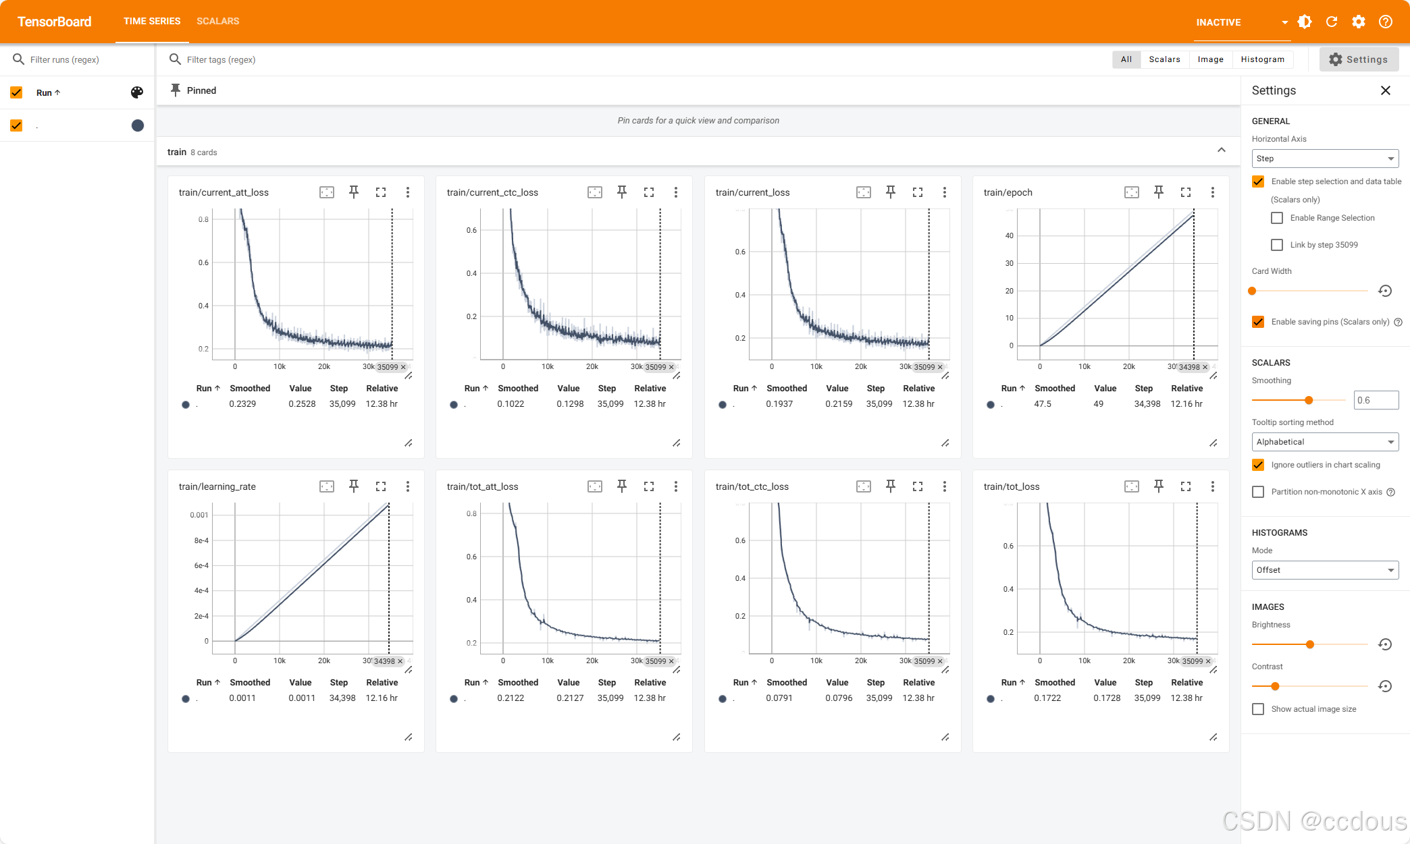Toggle dark mode with the brightness icon
The image size is (1410, 844).
tap(1305, 22)
